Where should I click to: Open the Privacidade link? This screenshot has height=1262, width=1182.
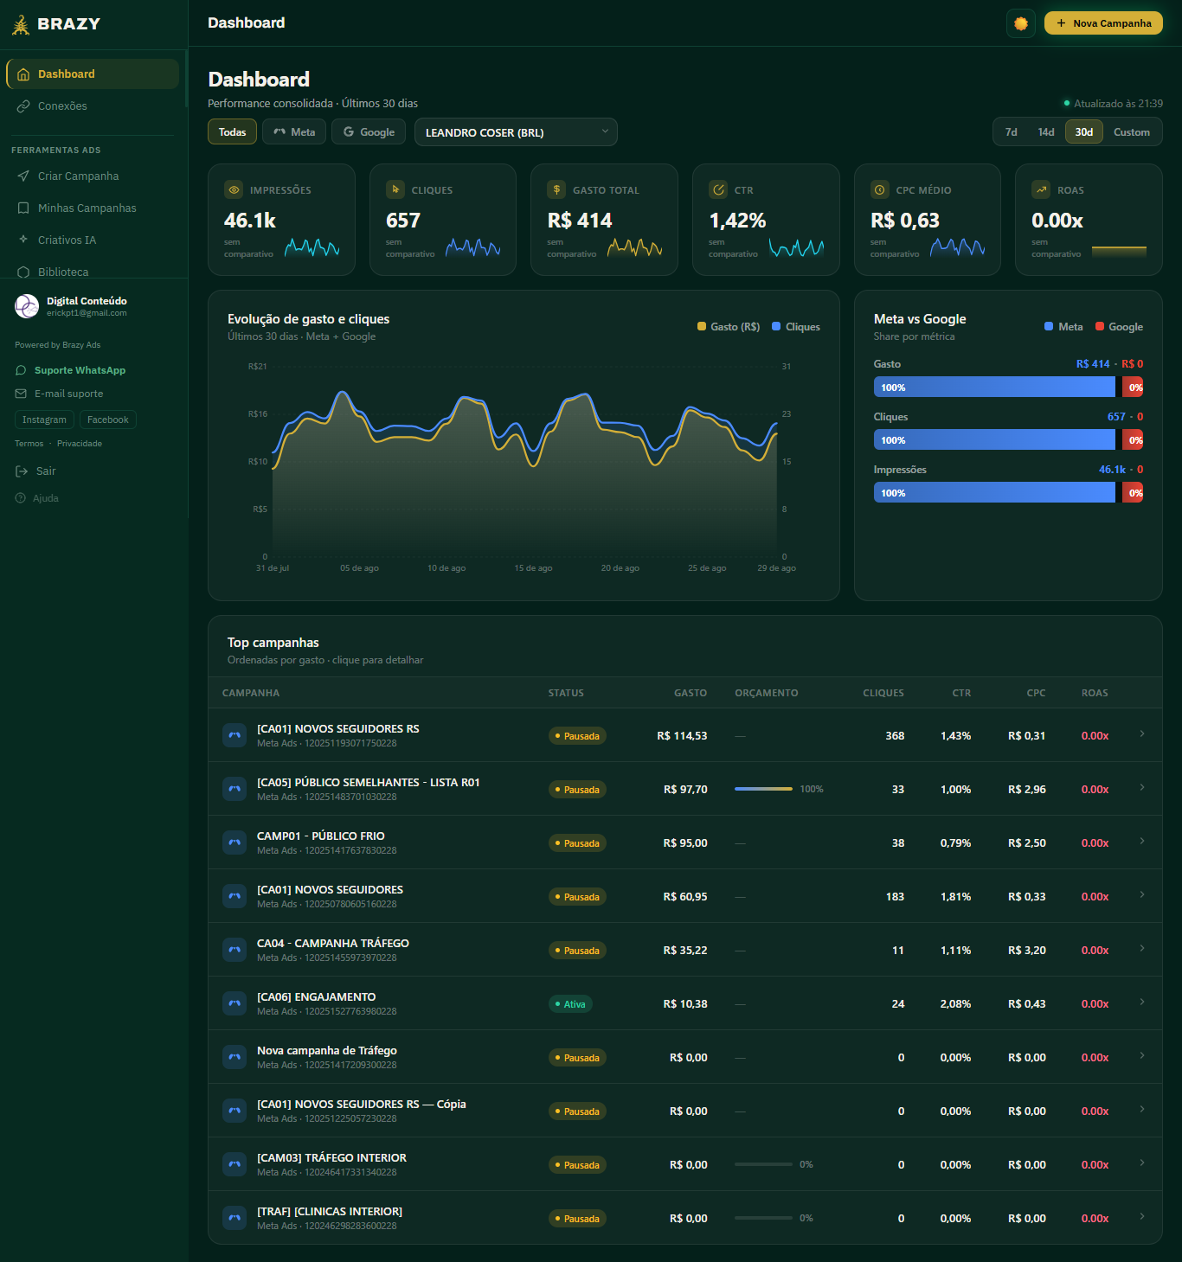click(80, 444)
